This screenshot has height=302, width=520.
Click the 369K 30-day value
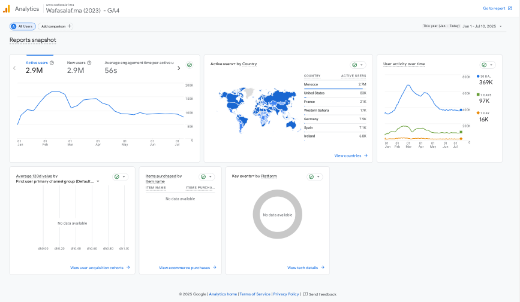pos(486,83)
